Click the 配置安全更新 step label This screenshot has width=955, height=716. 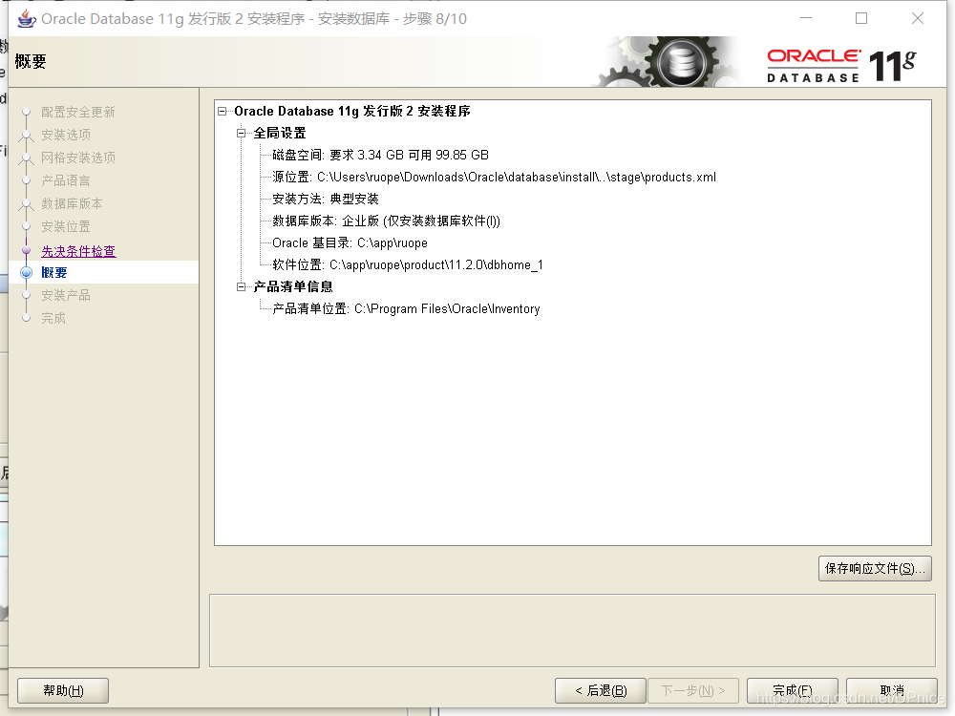(78, 112)
